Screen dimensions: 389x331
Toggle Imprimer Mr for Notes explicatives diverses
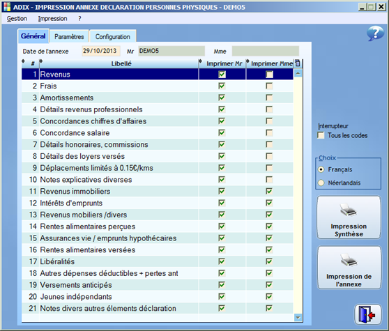(x=222, y=180)
